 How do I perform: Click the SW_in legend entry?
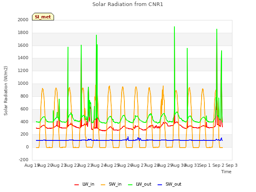111,184
